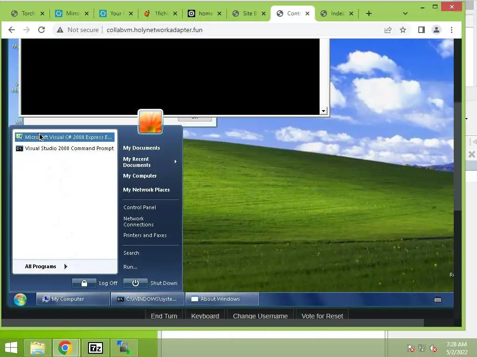Viewport: 477px width, 357px height.
Task: Switch to My Computer taskbar window
Action: [x=73, y=299]
